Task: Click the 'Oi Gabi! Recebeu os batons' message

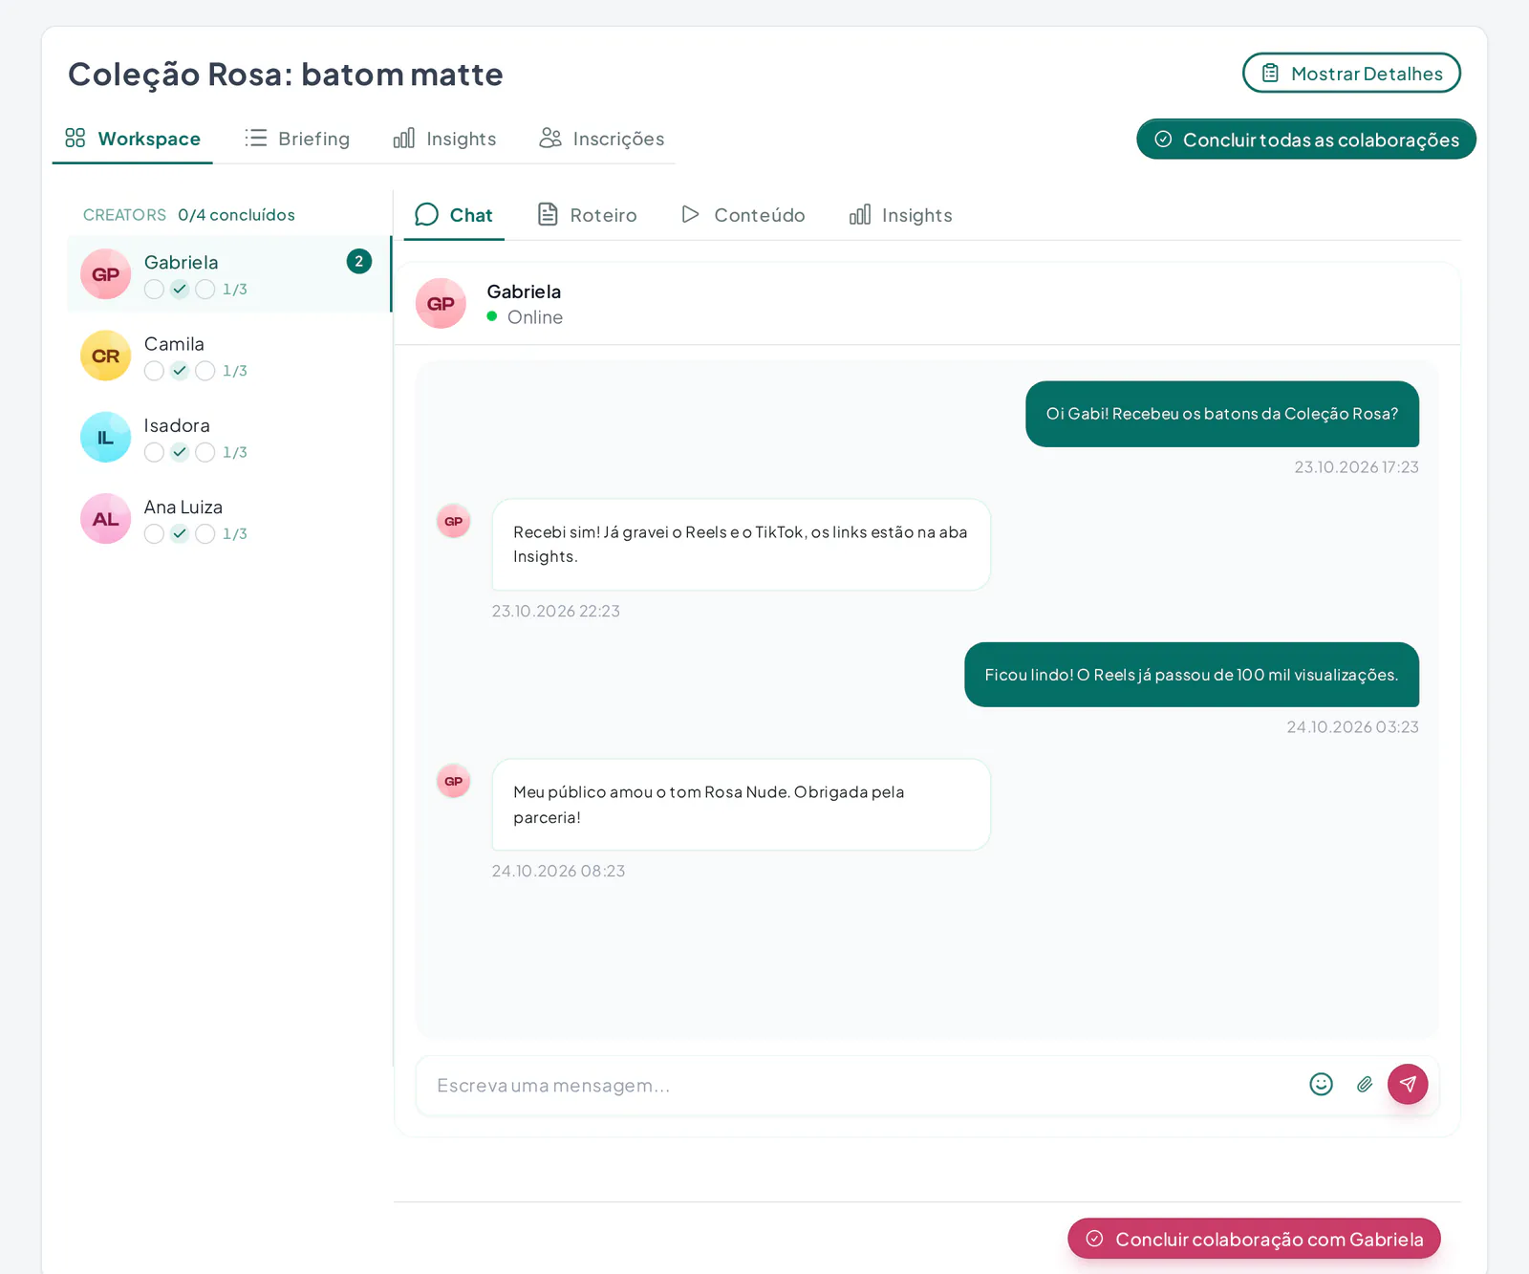Action: (x=1222, y=414)
